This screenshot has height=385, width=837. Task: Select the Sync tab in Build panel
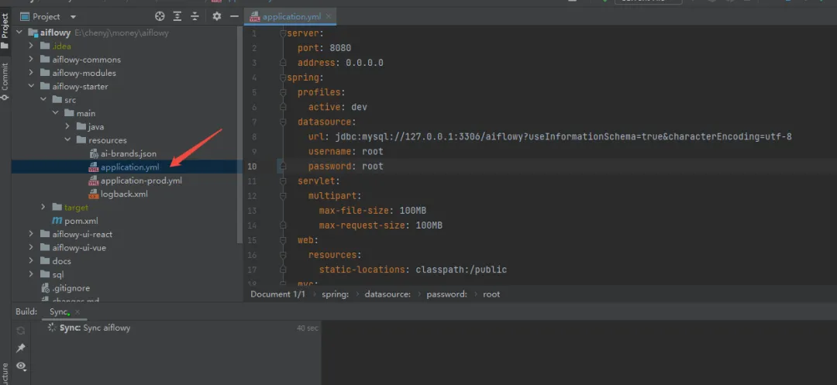[59, 311]
